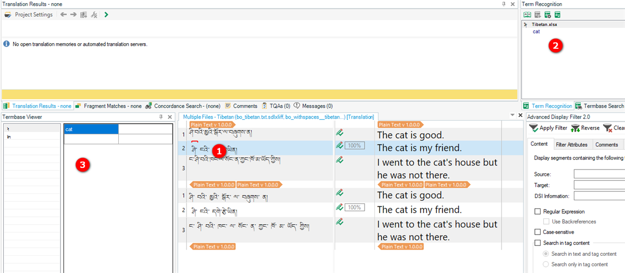The height and width of the screenshot is (273, 625).
Task: Click first Term Recognition toolbar icon
Action: coord(527,15)
